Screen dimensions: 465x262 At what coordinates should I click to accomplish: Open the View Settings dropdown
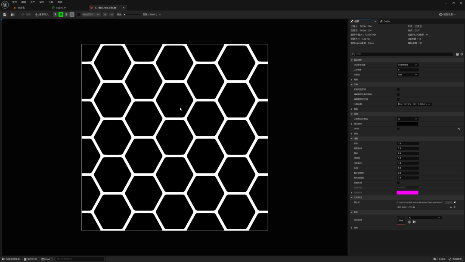447,14
